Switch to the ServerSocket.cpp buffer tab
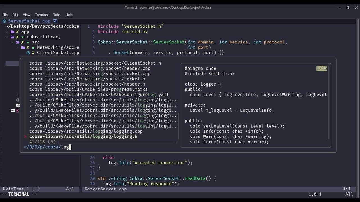The height and width of the screenshot is (202, 360). [x=29, y=21]
